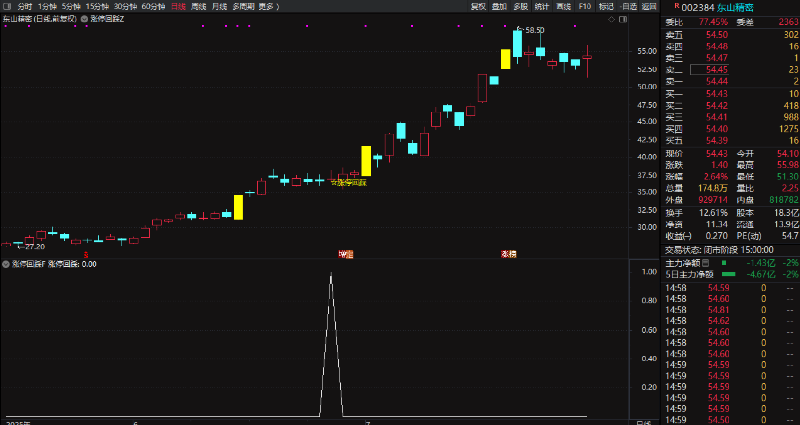Toggle right panel layout icon in chart
Image resolution: width=800 pixels, height=425 pixels.
tap(623, 19)
